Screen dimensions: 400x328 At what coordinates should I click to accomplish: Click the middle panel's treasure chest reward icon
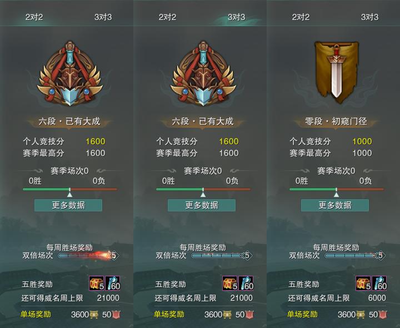[x=229, y=284]
